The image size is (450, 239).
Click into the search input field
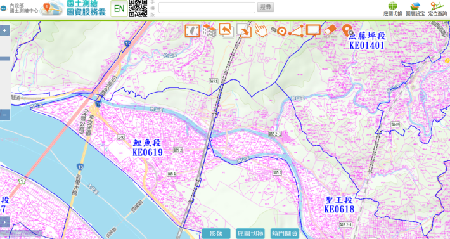point(207,8)
